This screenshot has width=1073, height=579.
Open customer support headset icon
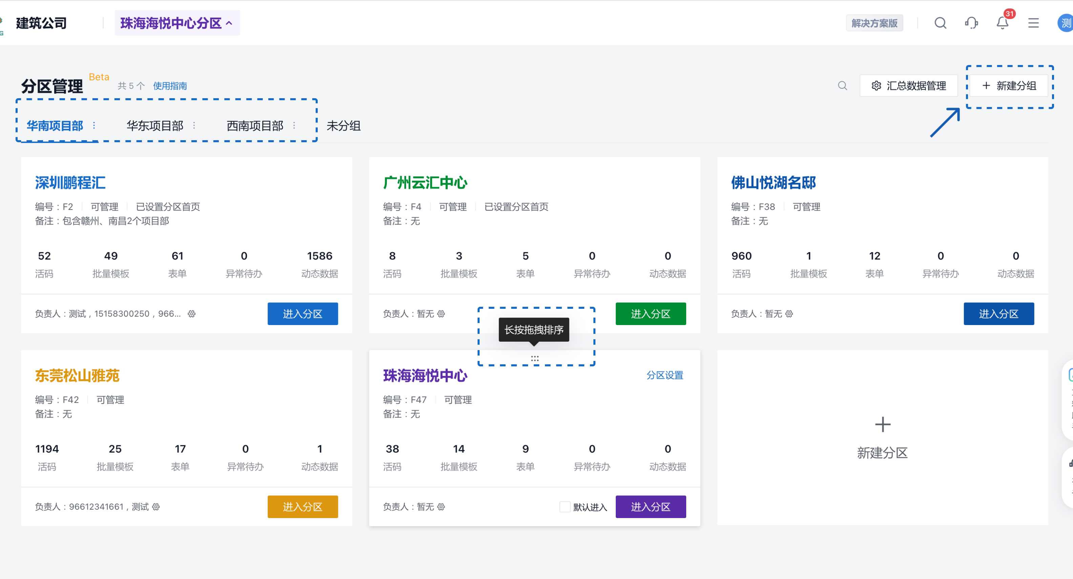(971, 23)
